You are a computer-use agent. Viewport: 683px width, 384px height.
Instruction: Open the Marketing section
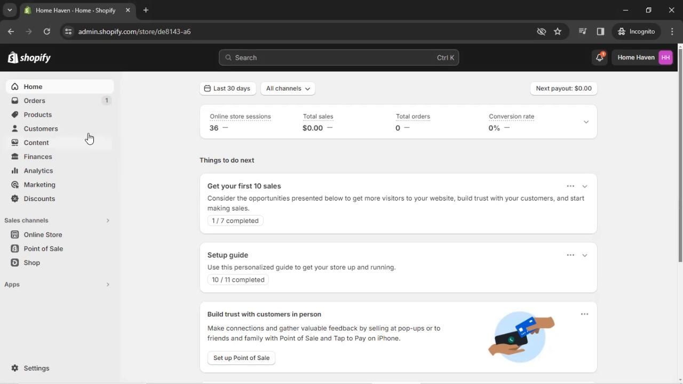(39, 185)
